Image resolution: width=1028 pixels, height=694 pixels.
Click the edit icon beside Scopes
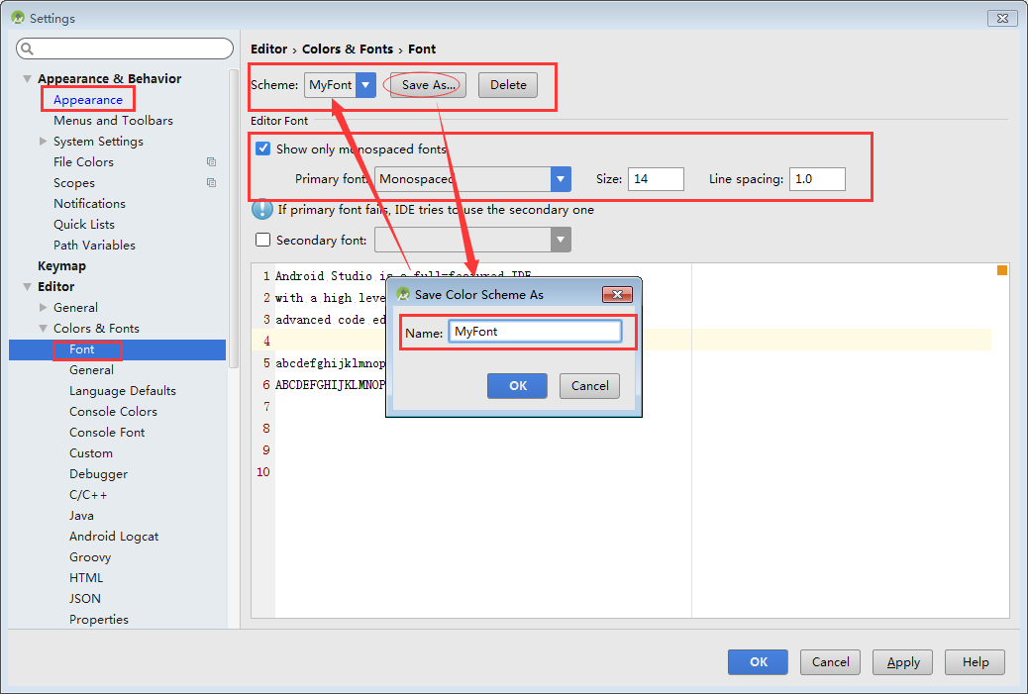point(211,182)
